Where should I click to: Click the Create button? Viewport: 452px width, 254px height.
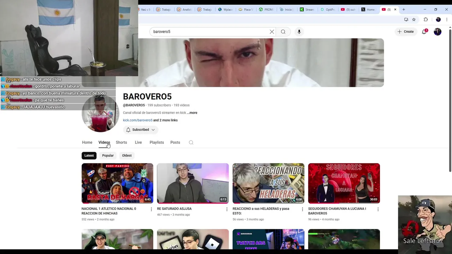coord(405,32)
